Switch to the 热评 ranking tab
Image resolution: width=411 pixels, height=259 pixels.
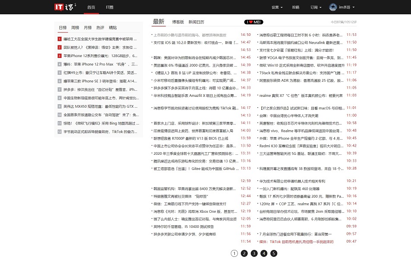[x=100, y=28]
